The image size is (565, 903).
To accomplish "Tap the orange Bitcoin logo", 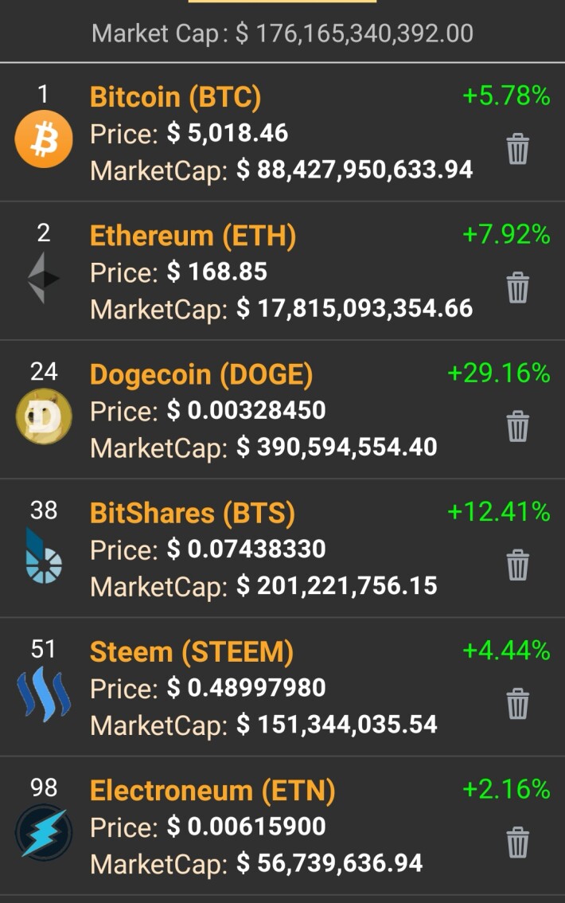I will (44, 139).
